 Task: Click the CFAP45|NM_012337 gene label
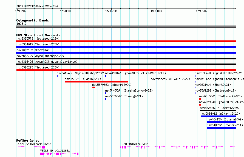(x=135, y=144)
